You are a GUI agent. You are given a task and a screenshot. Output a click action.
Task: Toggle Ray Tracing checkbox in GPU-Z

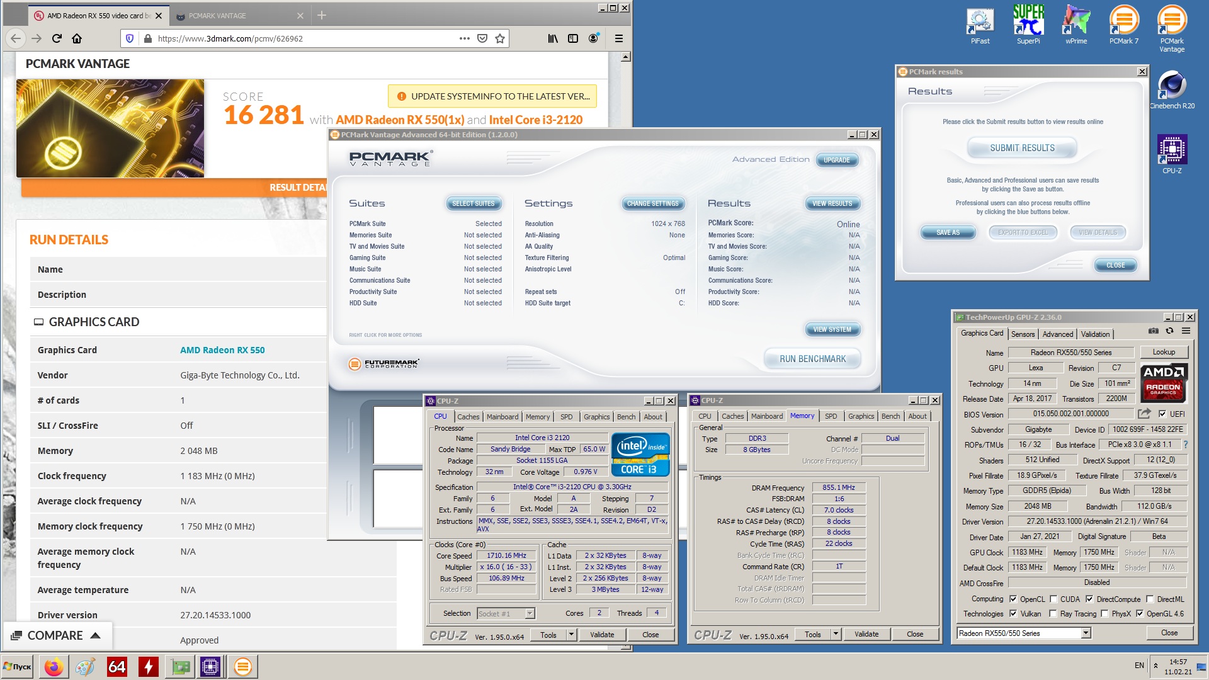point(1053,613)
